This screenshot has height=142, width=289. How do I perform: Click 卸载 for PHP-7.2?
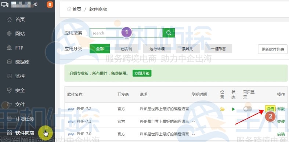click(281, 109)
